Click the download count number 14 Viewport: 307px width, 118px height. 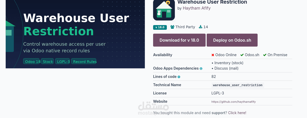point(206,27)
